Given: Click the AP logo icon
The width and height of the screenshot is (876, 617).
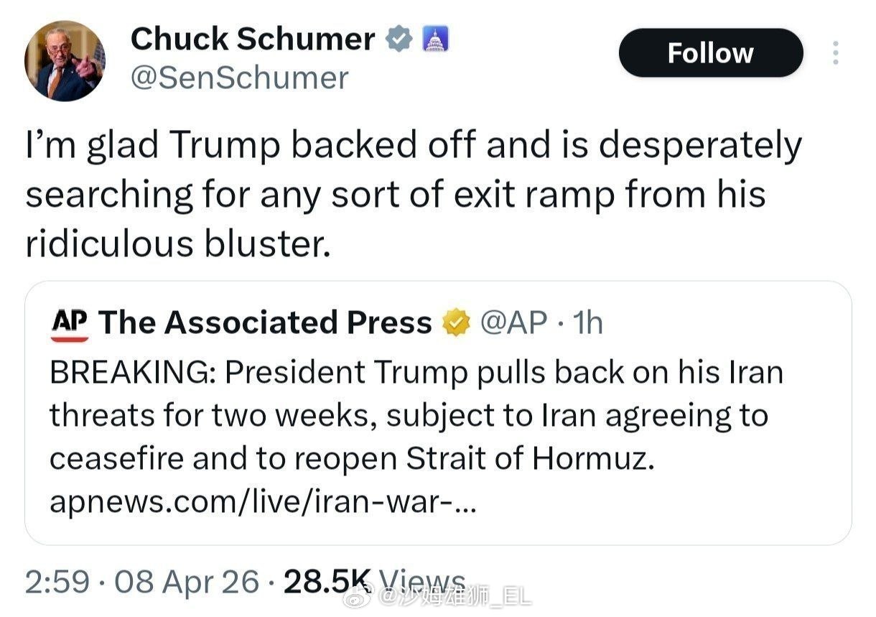Looking at the screenshot, I should (x=70, y=323).
